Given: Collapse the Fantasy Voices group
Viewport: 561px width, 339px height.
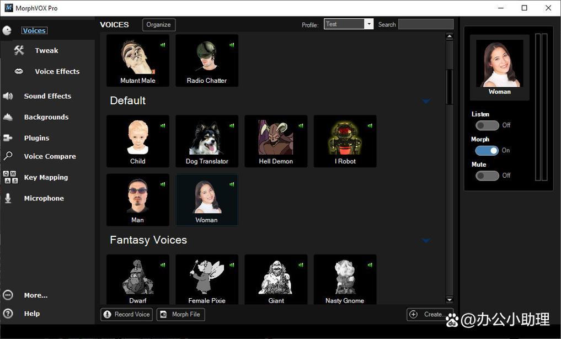Looking at the screenshot, I should 426,241.
